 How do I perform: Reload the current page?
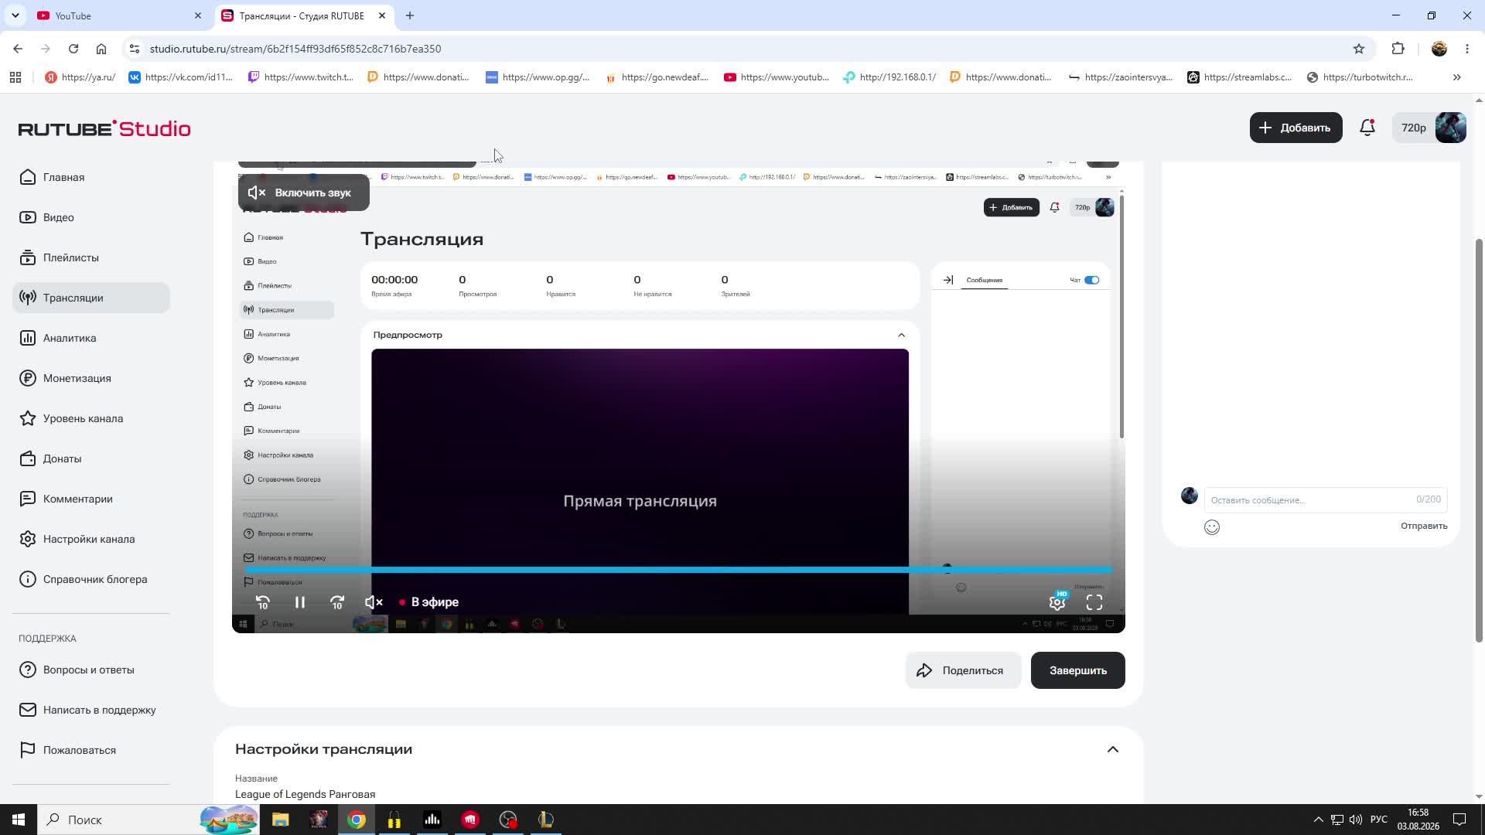pyautogui.click(x=73, y=49)
